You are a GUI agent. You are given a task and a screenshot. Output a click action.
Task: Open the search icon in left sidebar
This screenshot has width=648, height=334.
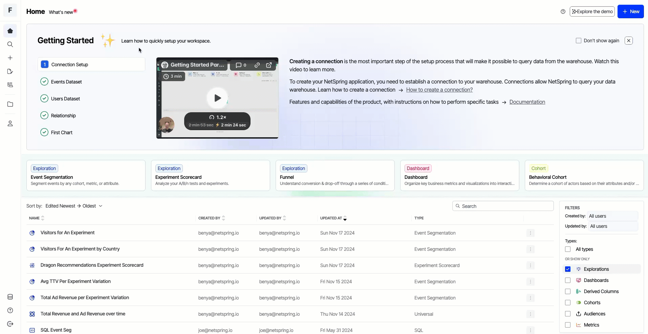(x=10, y=44)
